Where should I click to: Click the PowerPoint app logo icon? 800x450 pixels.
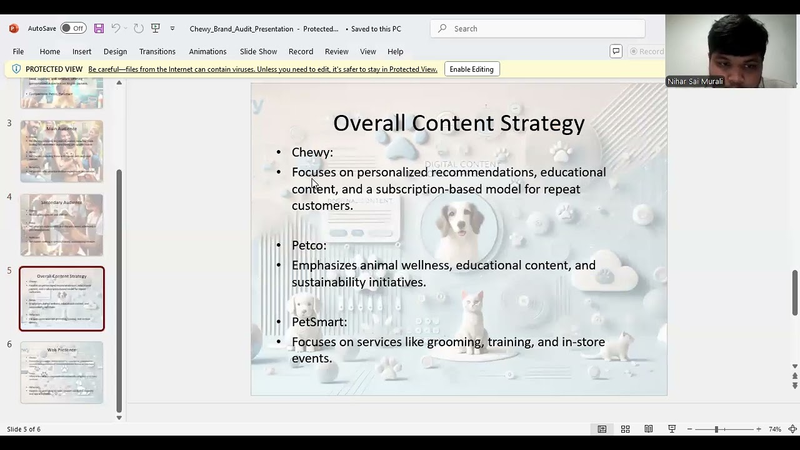click(14, 29)
